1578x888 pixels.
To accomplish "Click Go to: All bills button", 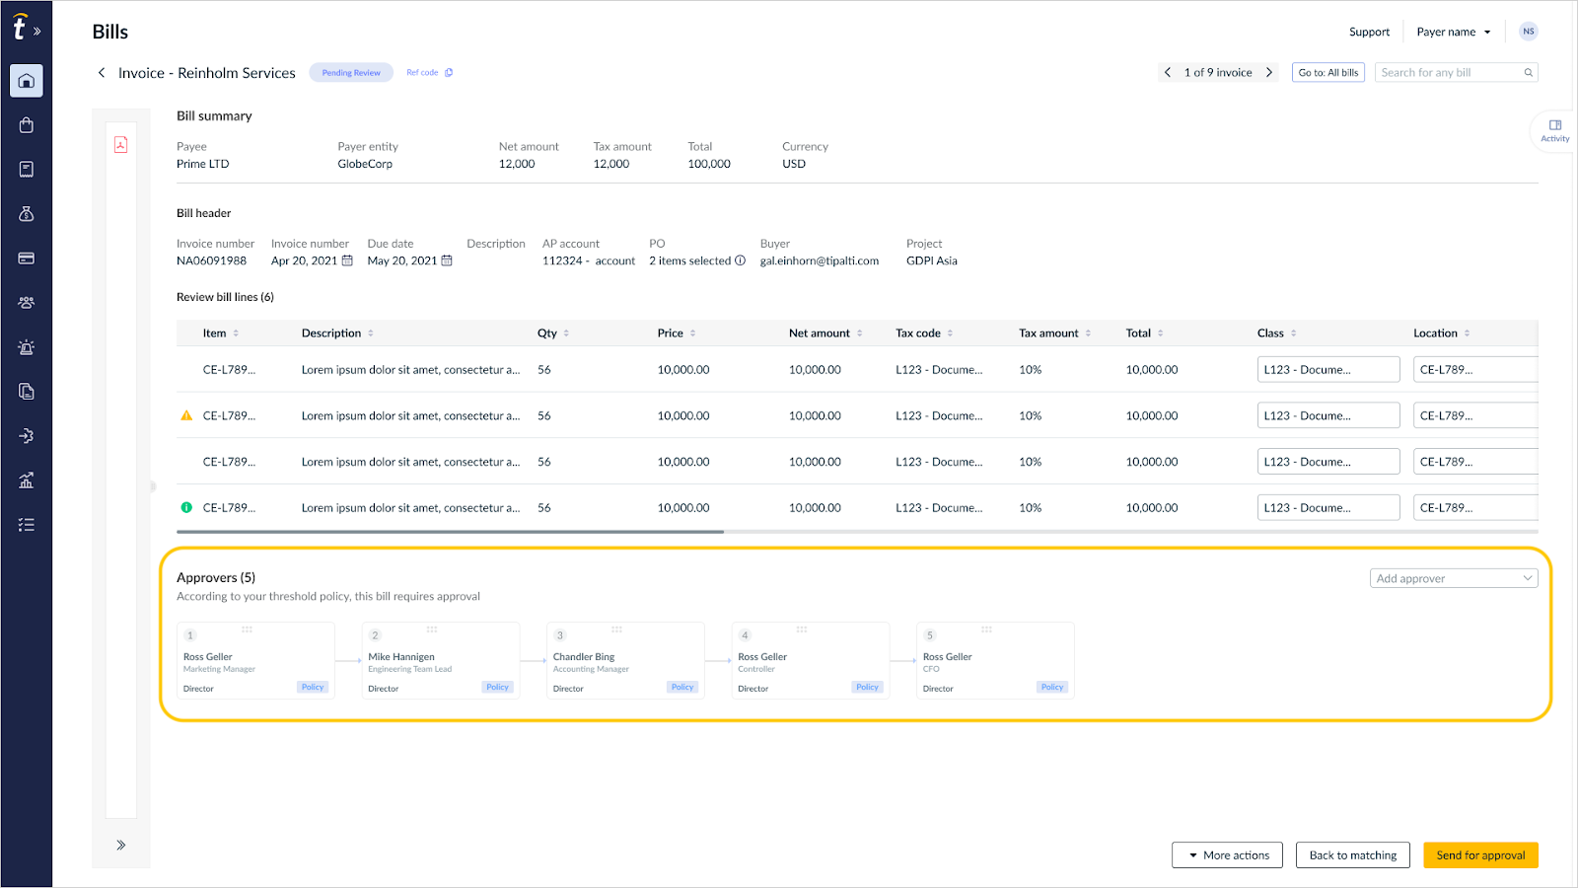I will (x=1327, y=72).
